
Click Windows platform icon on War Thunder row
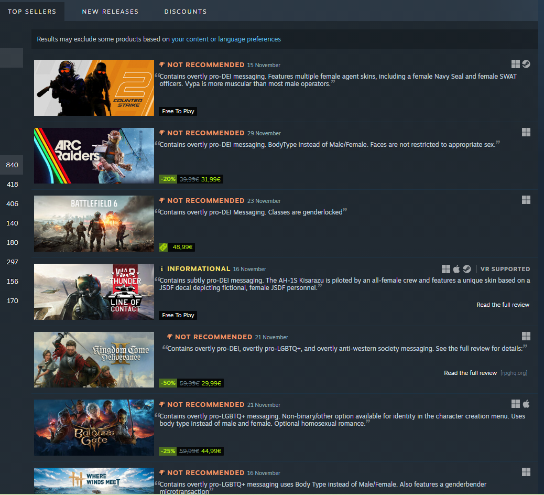446,269
